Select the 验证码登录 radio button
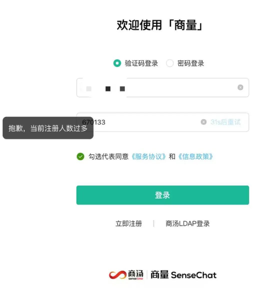The height and width of the screenshot is (289, 270). click(x=117, y=63)
